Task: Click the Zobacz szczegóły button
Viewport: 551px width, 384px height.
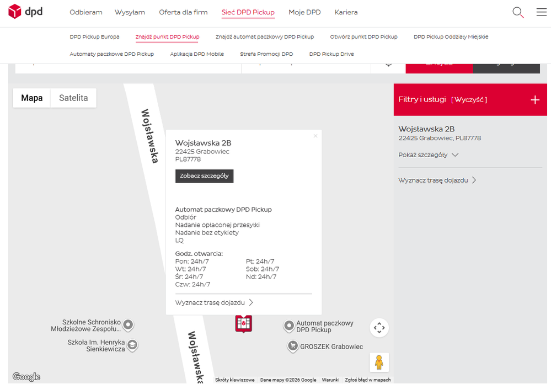Action: point(204,176)
